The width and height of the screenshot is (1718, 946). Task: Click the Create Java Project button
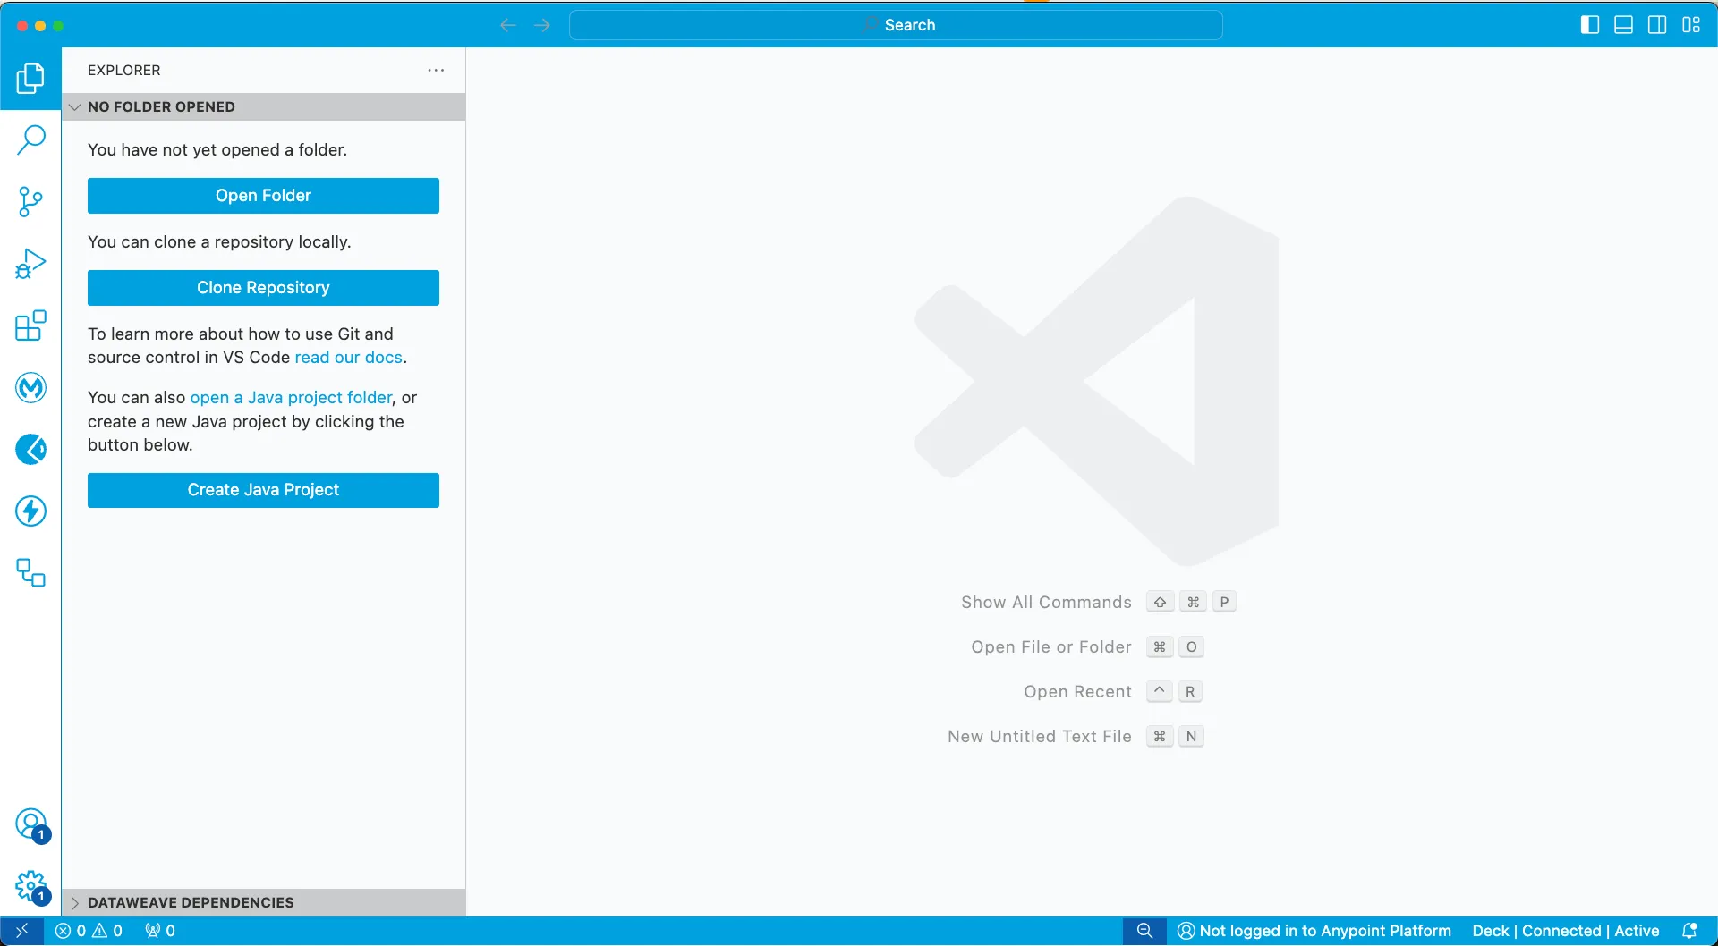(263, 490)
